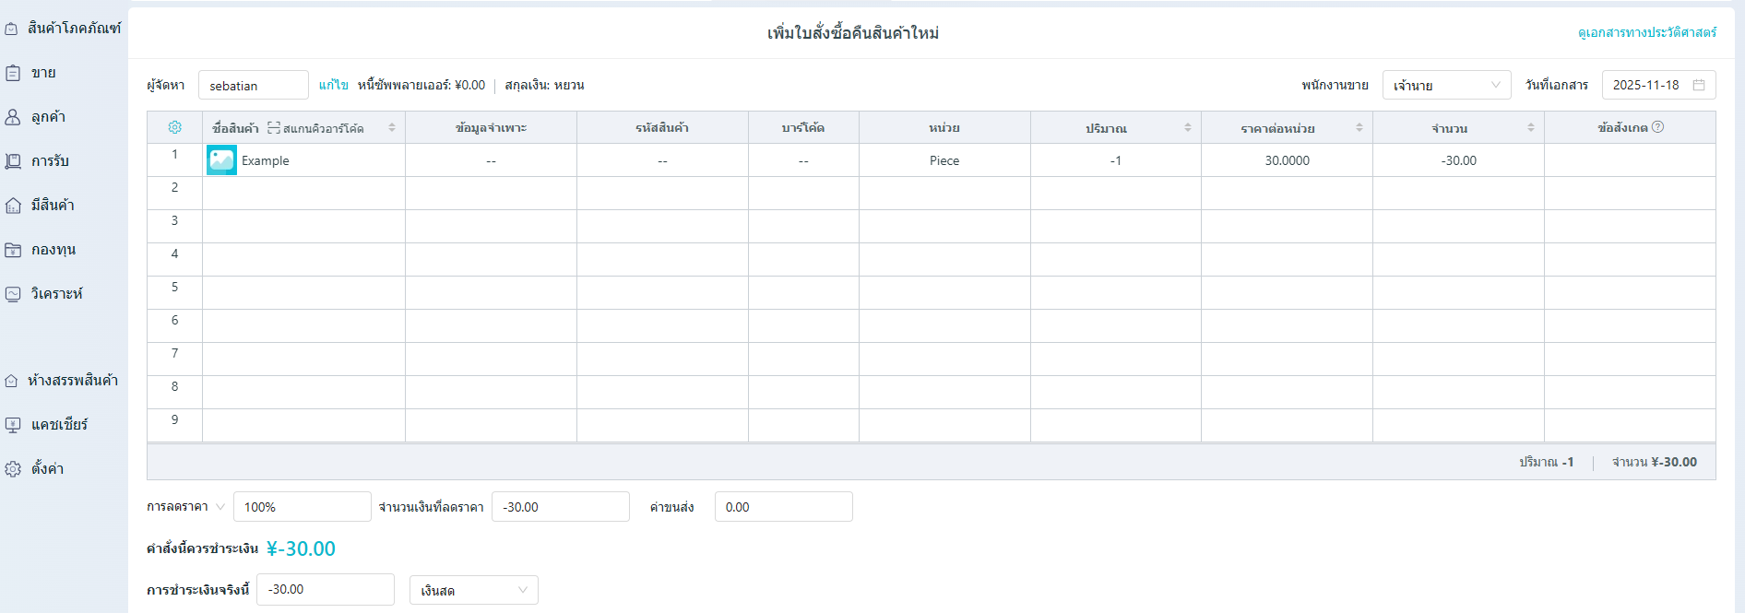The width and height of the screenshot is (1745, 613).
Task: Open ลูกค้า in the sidebar
Action: [48, 117]
